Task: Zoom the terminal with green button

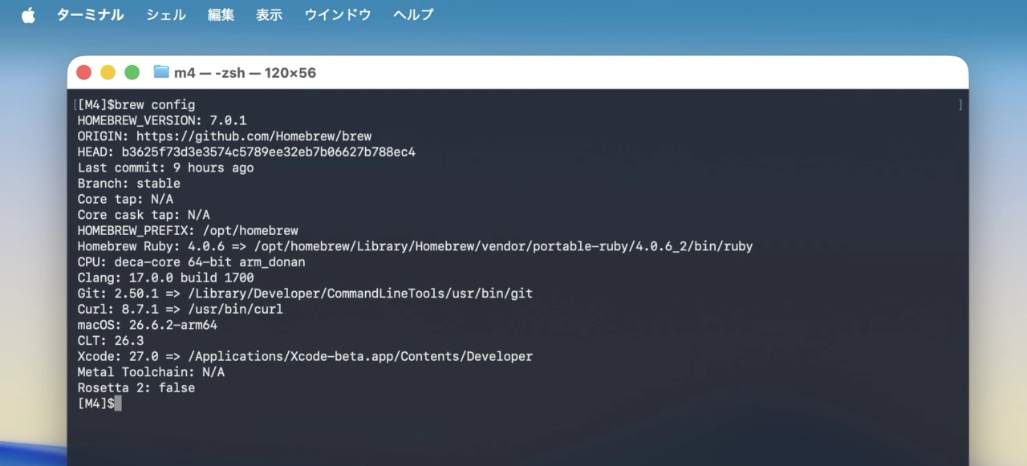Action: pos(132,72)
